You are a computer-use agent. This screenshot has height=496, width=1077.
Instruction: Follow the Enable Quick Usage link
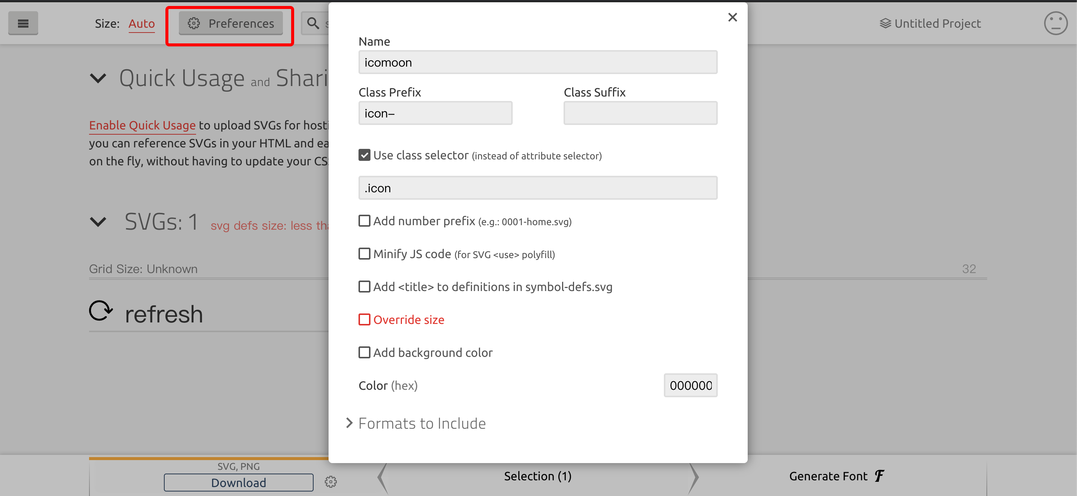[x=142, y=125]
